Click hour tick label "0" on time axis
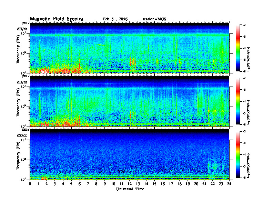This screenshot has height=211, width=273. (30, 184)
